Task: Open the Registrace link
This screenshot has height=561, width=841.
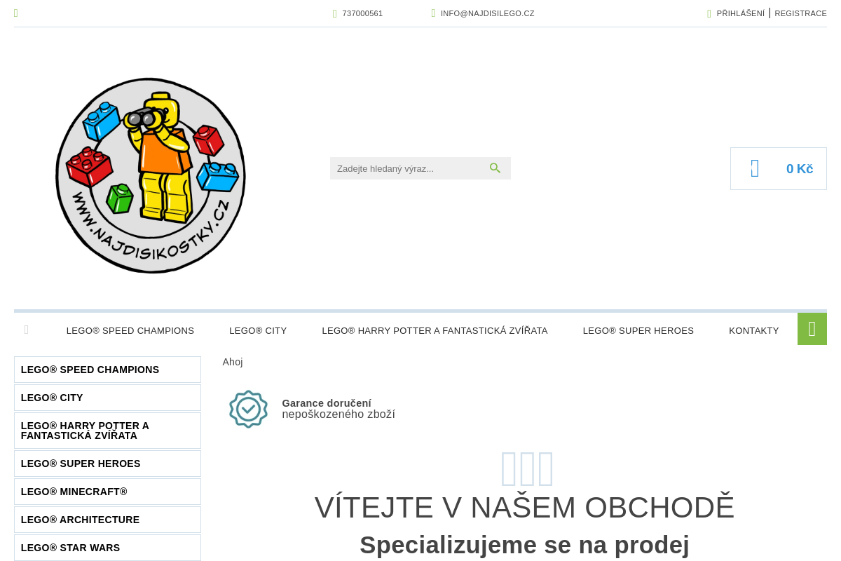Action: point(800,13)
